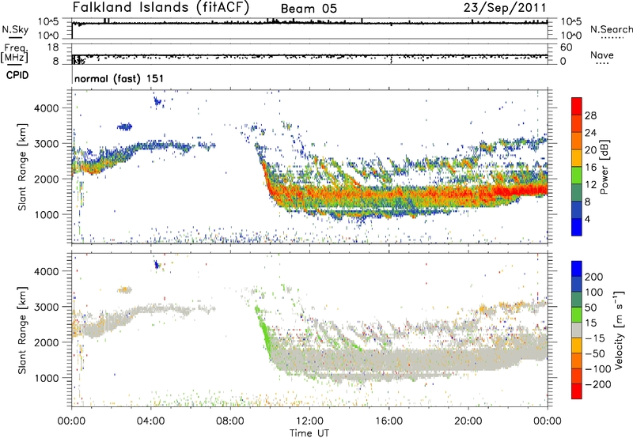Click the 'Power [dB]' colorbar label

click(604, 167)
